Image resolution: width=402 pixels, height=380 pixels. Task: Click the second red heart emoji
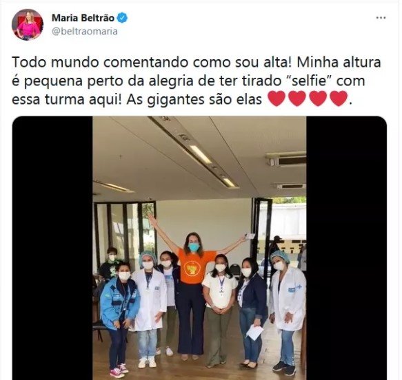297,98
